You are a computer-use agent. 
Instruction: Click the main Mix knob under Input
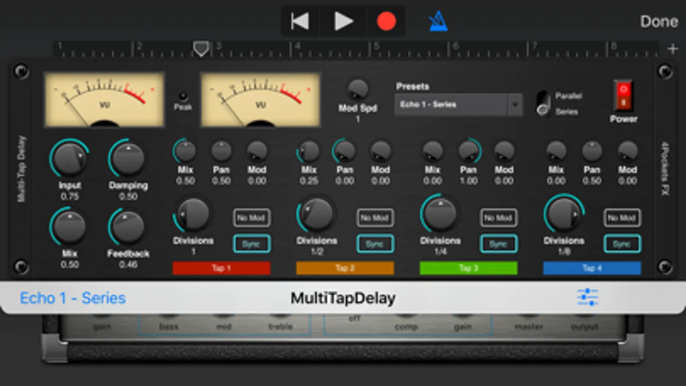(x=69, y=227)
